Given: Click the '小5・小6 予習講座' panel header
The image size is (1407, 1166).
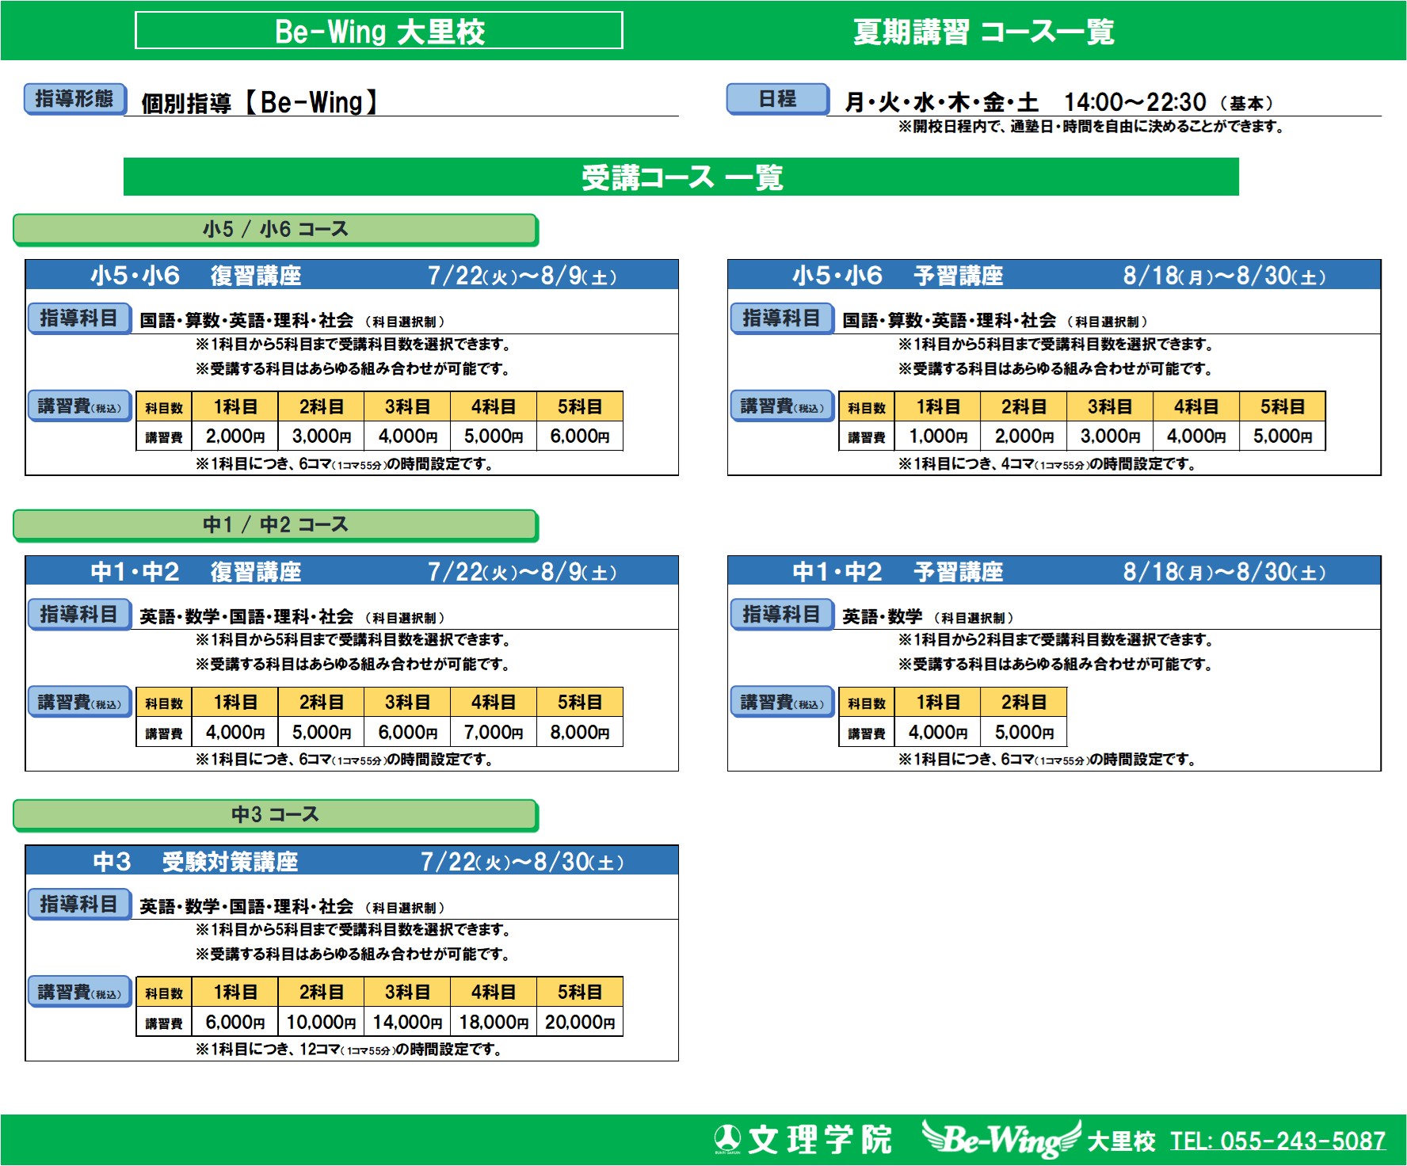Looking at the screenshot, I should click(1054, 275).
